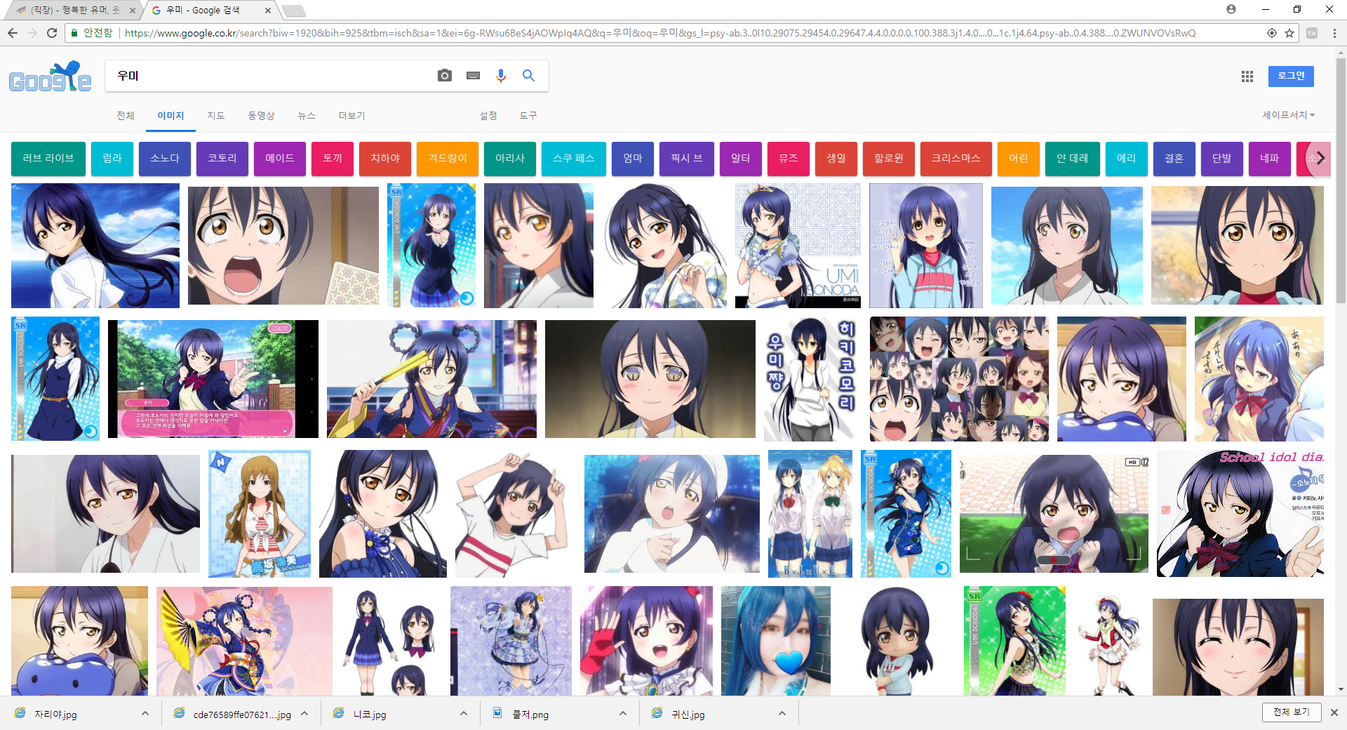The width and height of the screenshot is (1347, 730).
Task: Select the 아리사 suggestion chip
Action: pyautogui.click(x=510, y=158)
